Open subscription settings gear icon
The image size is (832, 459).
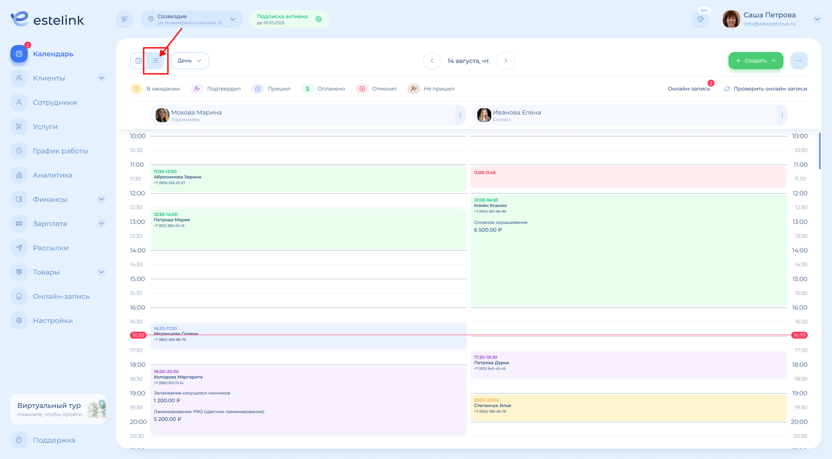319,19
